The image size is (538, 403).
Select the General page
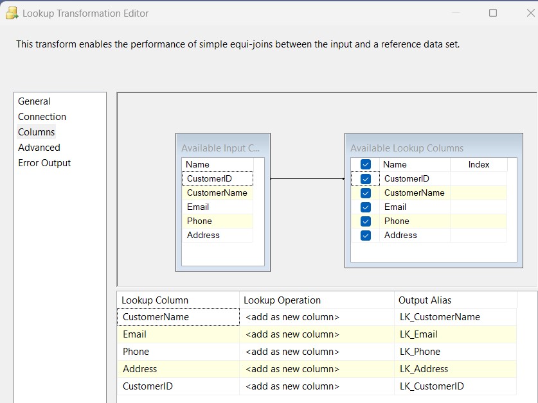click(34, 101)
